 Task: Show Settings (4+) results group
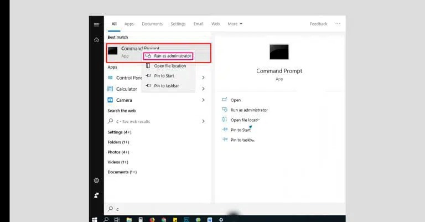(120, 132)
